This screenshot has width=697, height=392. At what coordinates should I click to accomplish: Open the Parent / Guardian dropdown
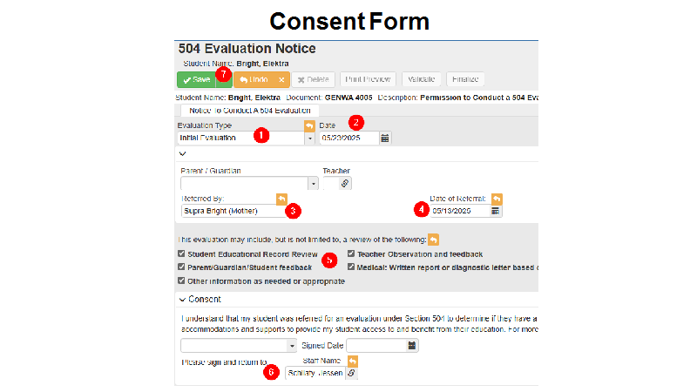pos(313,183)
